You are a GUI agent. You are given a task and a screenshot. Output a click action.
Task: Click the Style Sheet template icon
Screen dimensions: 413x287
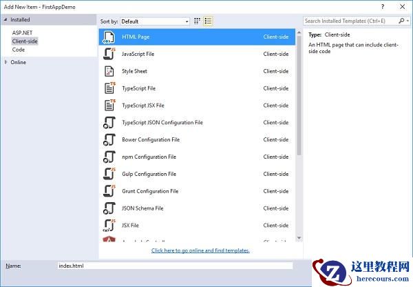(x=109, y=71)
